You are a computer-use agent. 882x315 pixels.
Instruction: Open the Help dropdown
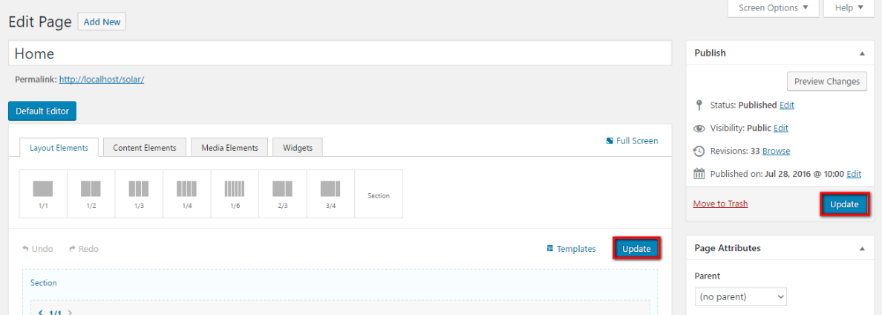pos(849,8)
